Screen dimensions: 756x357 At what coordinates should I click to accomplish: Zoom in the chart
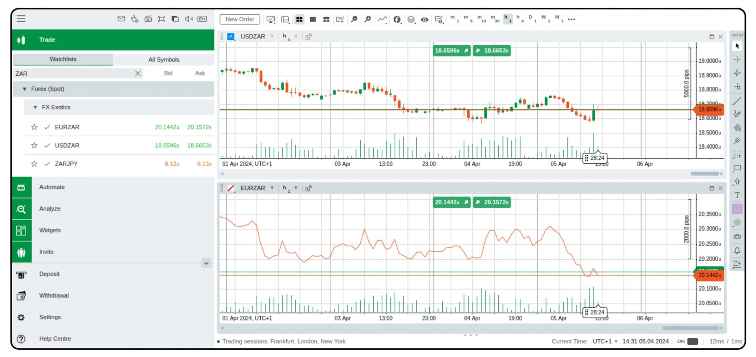tap(368, 19)
